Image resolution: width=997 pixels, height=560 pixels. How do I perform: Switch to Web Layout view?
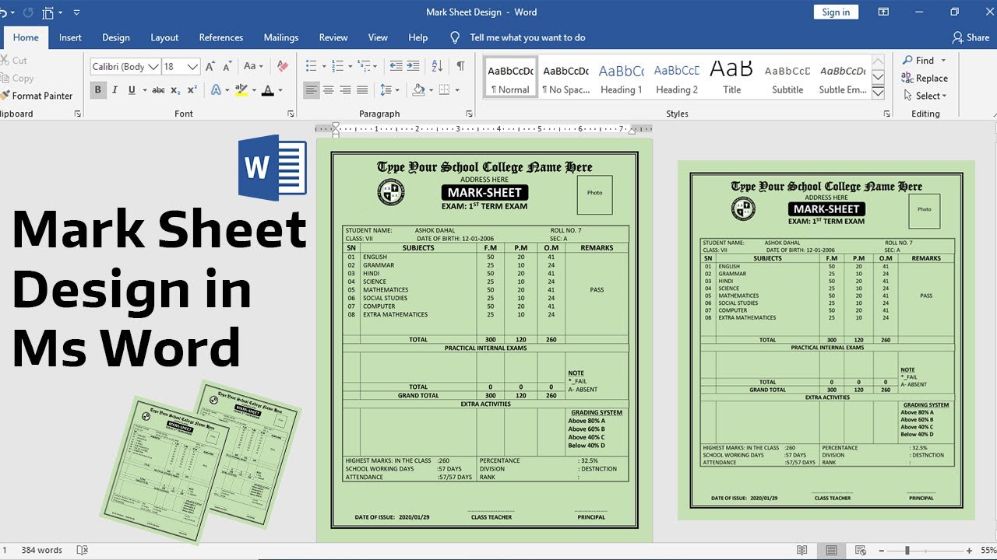click(861, 551)
